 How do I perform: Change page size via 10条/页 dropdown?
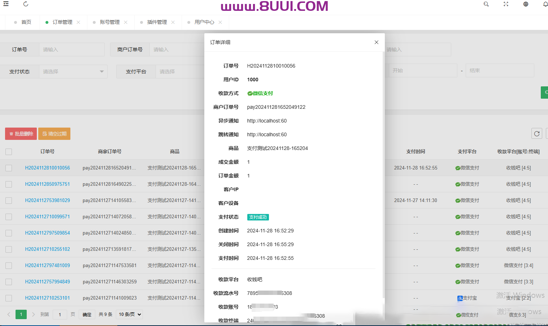point(129,314)
